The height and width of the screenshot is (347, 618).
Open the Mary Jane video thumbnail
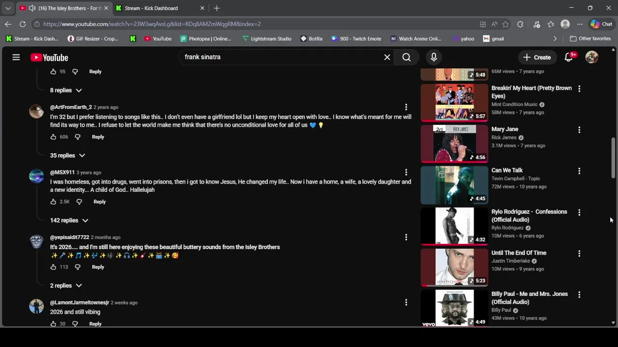454,144
